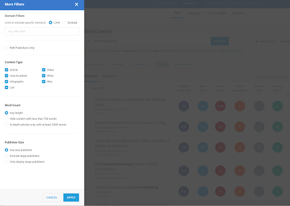Go to Projects in top navigation

pos(256,3)
